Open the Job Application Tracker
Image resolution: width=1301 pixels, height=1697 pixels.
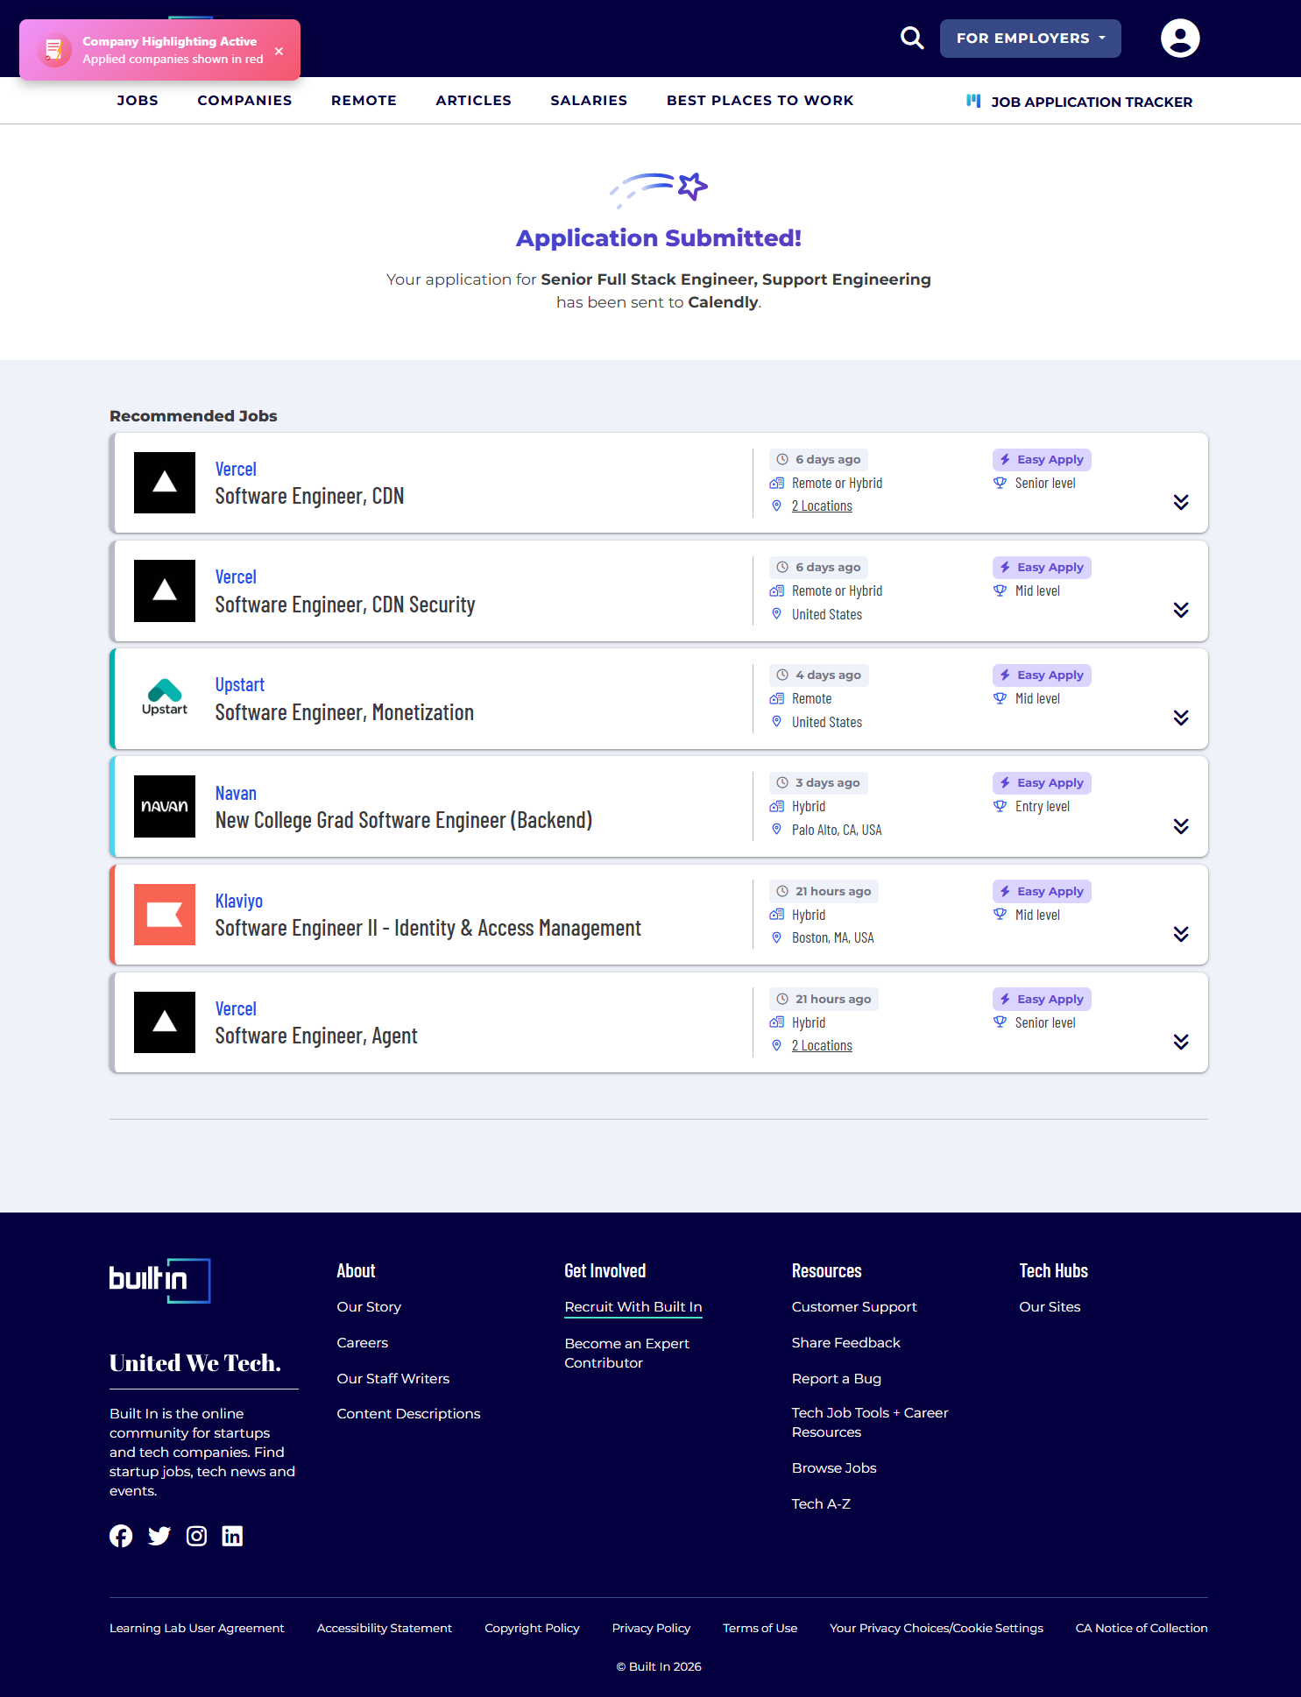tap(1091, 102)
